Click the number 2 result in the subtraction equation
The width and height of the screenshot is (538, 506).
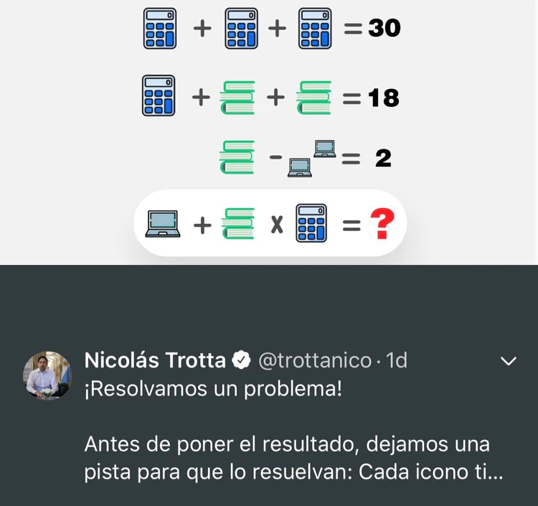point(383,159)
